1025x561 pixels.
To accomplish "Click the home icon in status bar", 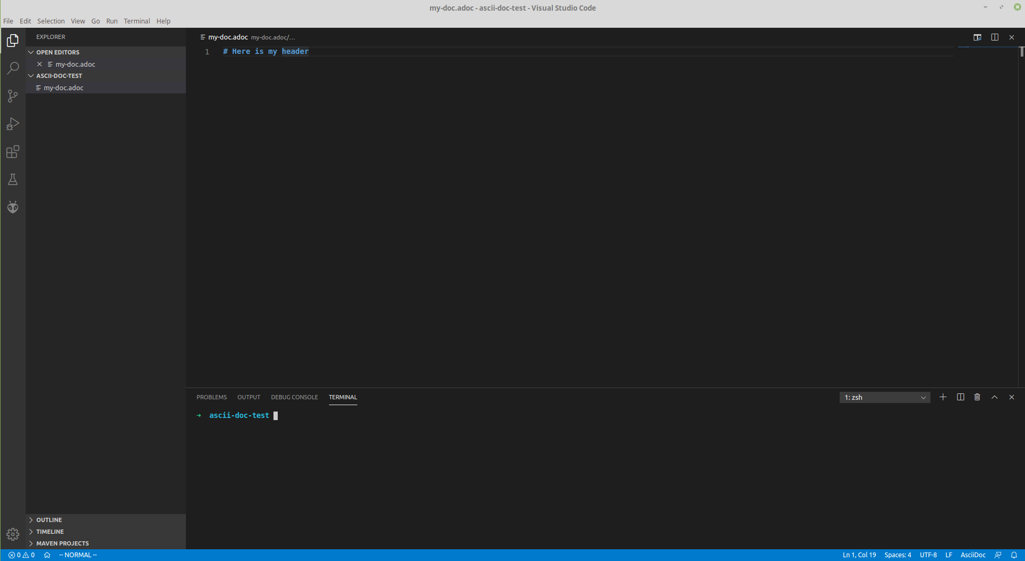I will (x=47, y=555).
